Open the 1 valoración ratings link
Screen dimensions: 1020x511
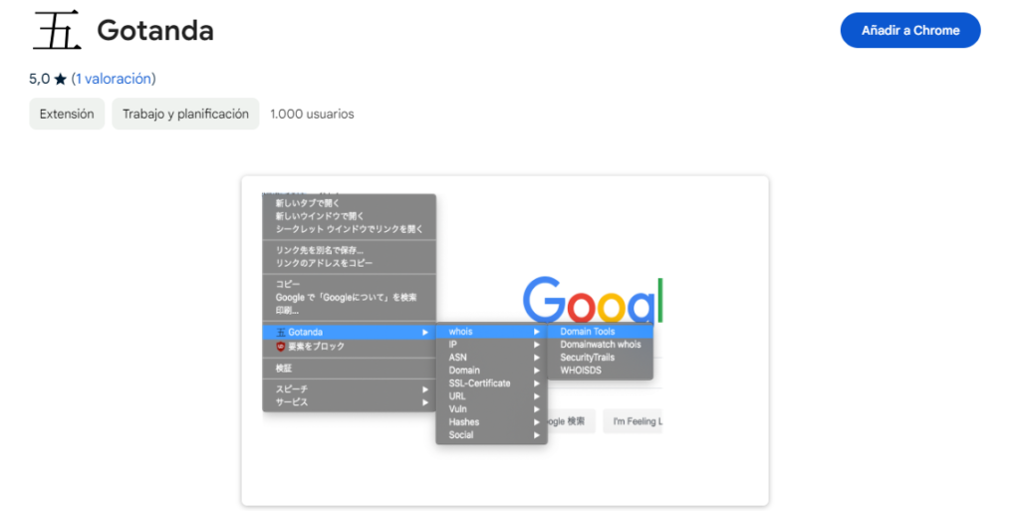tap(114, 79)
